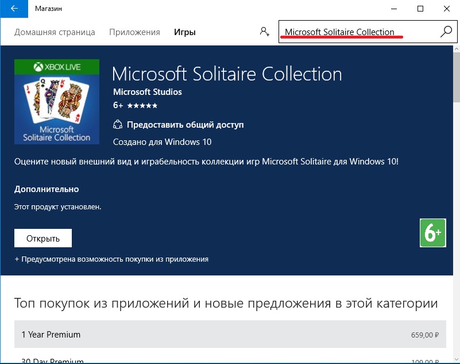Click the green 6+ age rating badge
The height and width of the screenshot is (364, 460).
(x=432, y=233)
